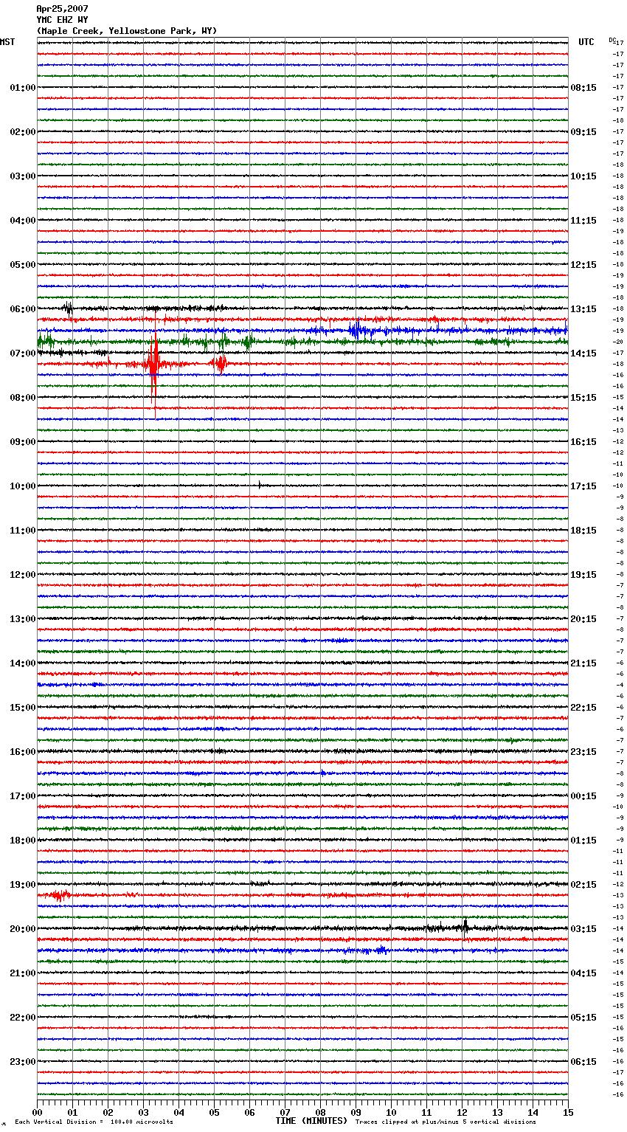
Task: Click the 06:15 UTC time label
Action: tap(583, 1062)
